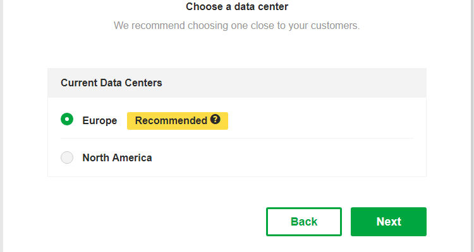Click the word "customers" in the subtitle
This screenshot has height=252, width=474.
(x=334, y=26)
